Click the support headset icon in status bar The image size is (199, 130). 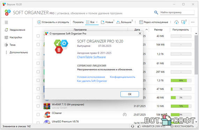click(132, 126)
